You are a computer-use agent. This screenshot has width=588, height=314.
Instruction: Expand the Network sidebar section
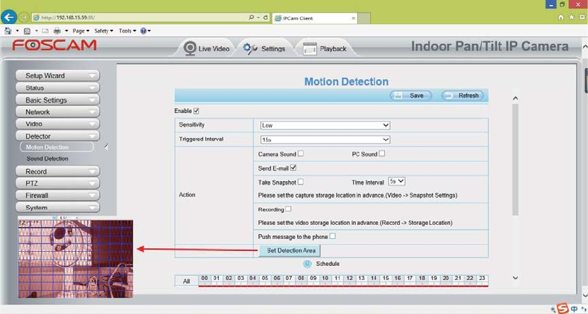tap(57, 112)
